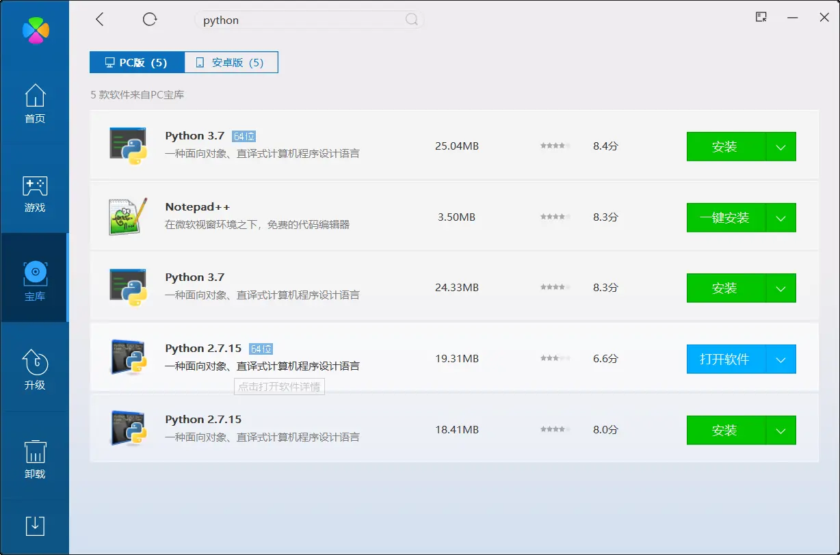Expand install options for 24.33MB Python 3.7
The width and height of the screenshot is (840, 555).
click(x=781, y=288)
